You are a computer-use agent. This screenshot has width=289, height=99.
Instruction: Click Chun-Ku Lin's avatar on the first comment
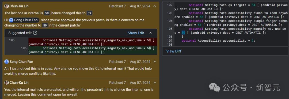(6, 6)
